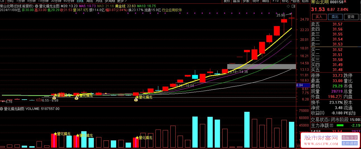Click the third 量化擒龙 star on main chart
The width and height of the screenshot is (361, 149).
point(137,97)
